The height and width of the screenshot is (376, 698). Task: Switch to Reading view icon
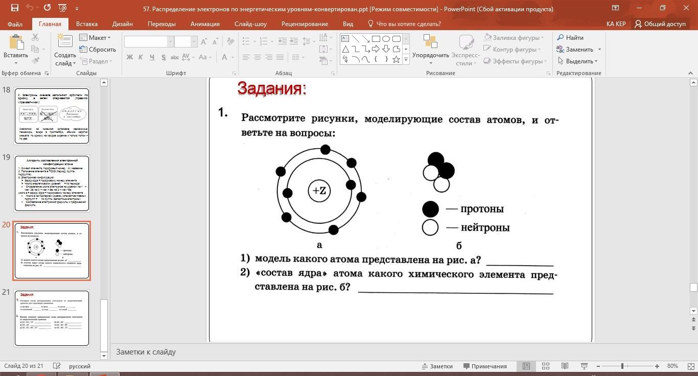point(565,366)
